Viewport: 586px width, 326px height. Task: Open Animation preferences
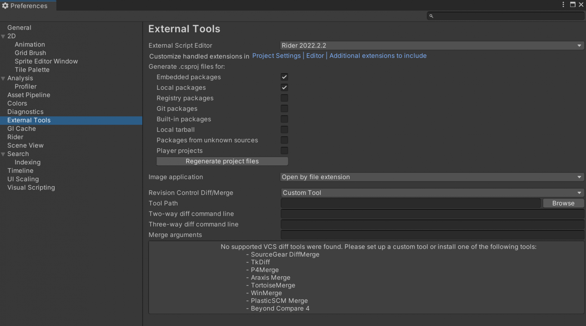click(x=30, y=44)
